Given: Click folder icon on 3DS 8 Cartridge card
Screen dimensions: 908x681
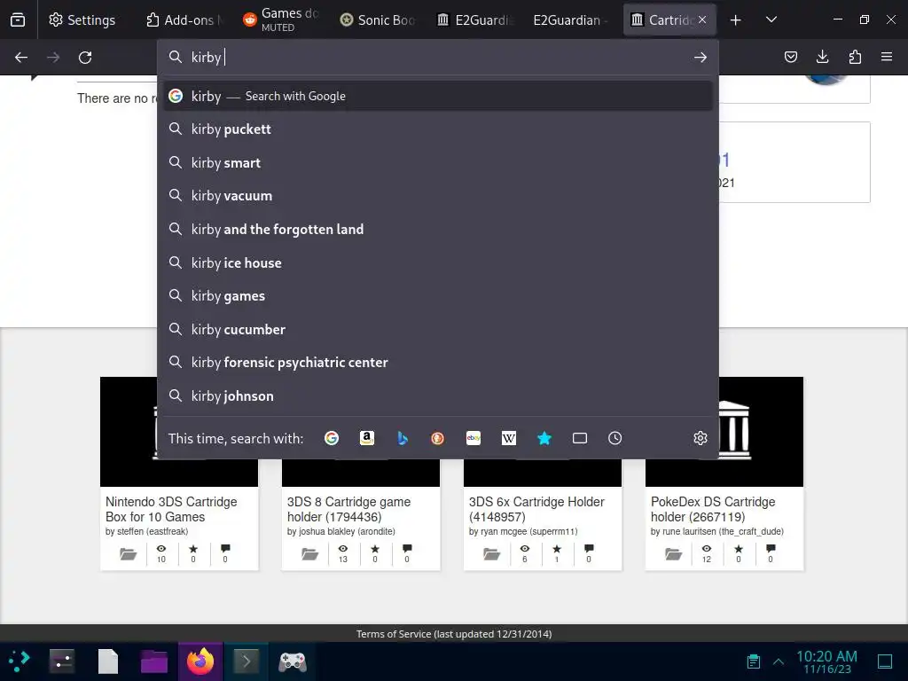Looking at the screenshot, I should (x=309, y=553).
